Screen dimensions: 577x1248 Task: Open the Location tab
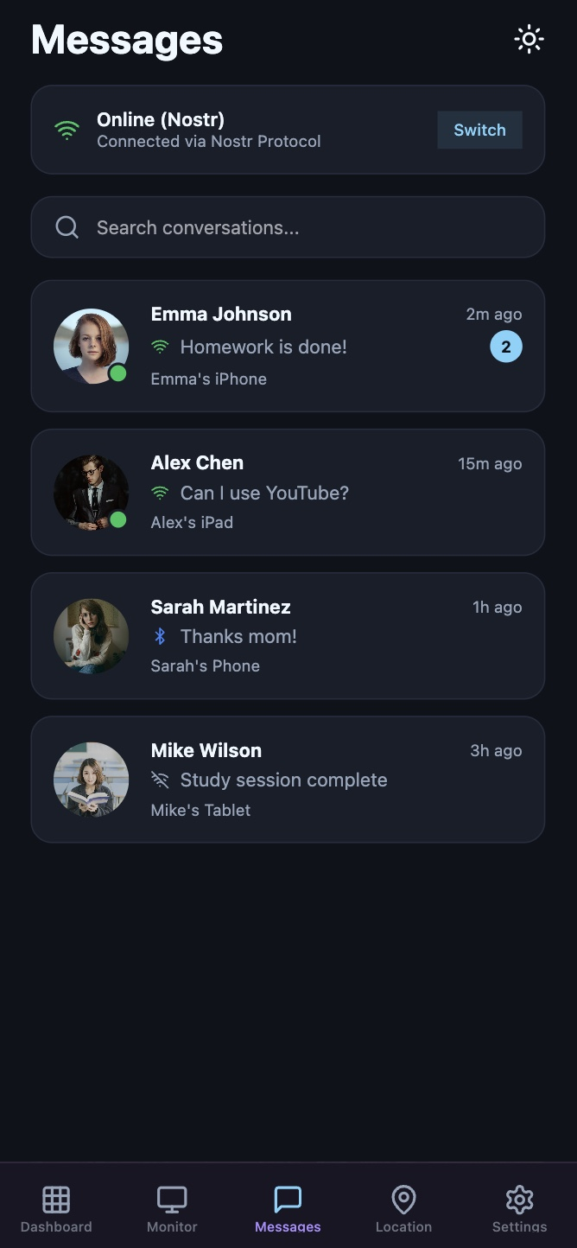coord(403,1208)
